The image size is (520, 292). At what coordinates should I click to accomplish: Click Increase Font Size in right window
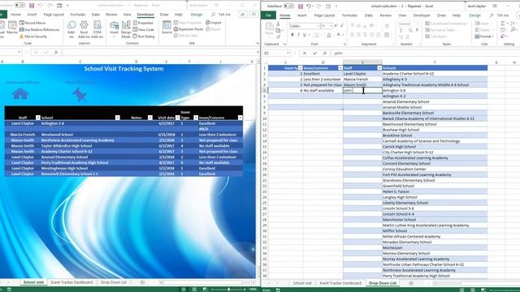coord(336,26)
